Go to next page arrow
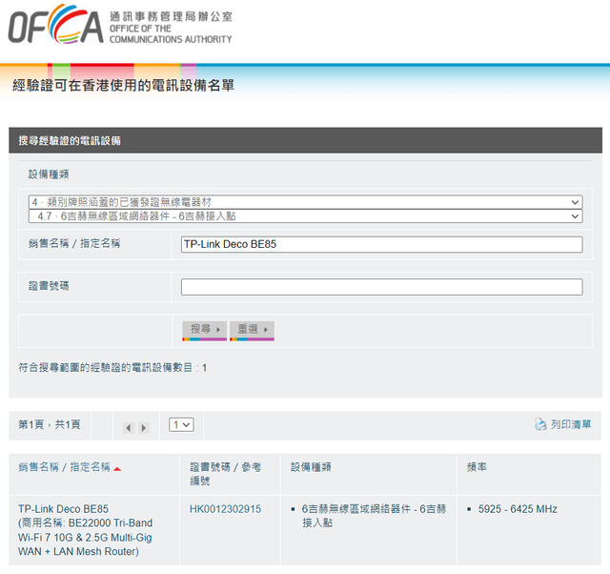Screen dimensions: 610x574 point(144,428)
